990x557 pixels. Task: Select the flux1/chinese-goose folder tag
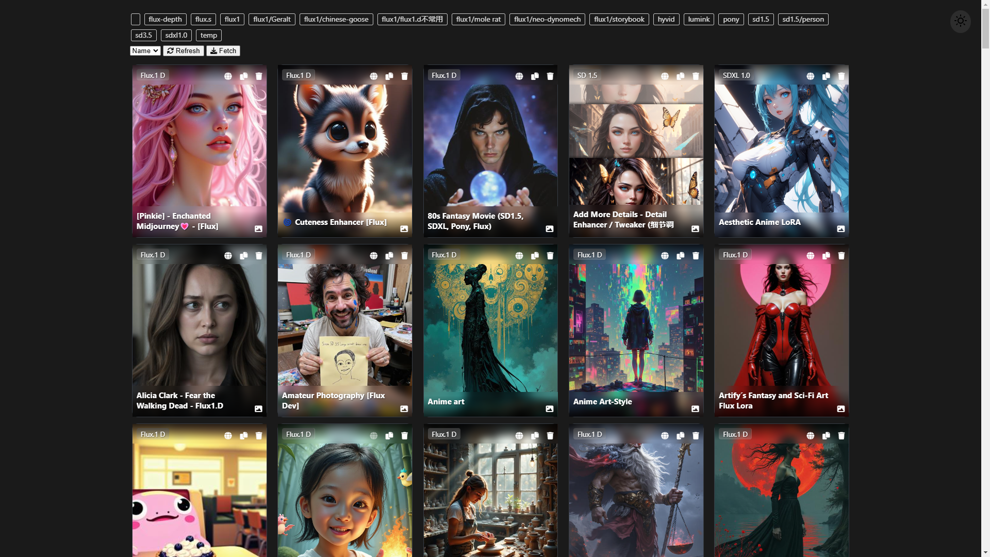[336, 20]
